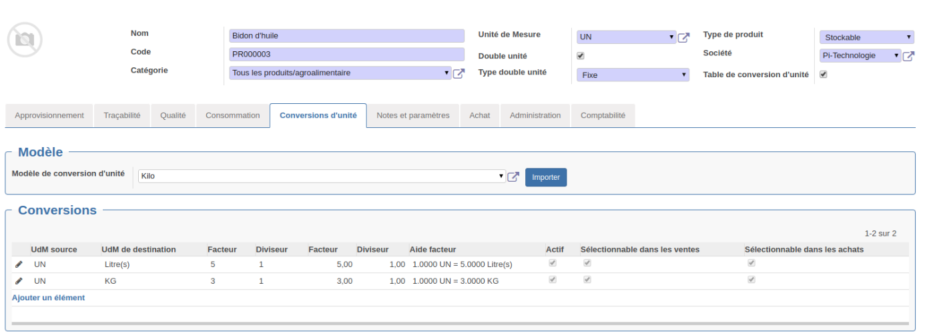Expand the Type double unité dropdown

point(632,75)
